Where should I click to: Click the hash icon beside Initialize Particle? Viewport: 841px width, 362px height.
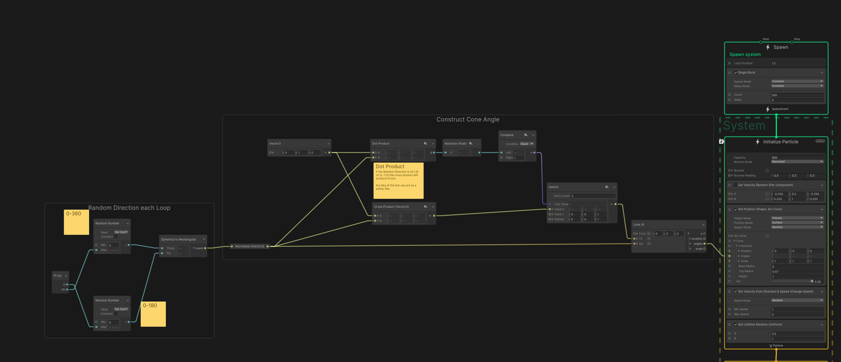721,141
